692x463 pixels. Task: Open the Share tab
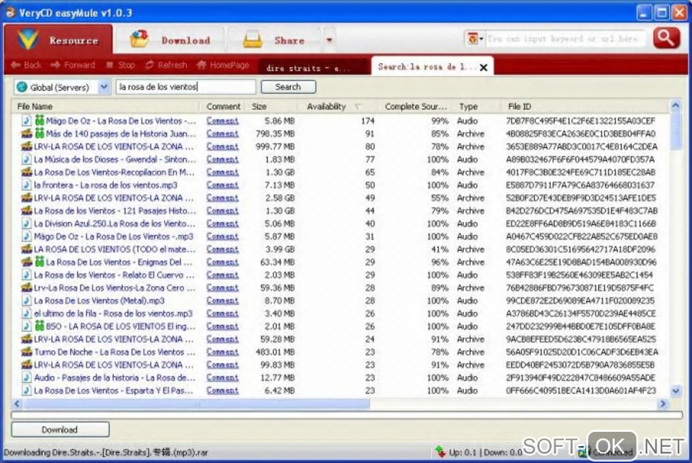[x=275, y=40]
